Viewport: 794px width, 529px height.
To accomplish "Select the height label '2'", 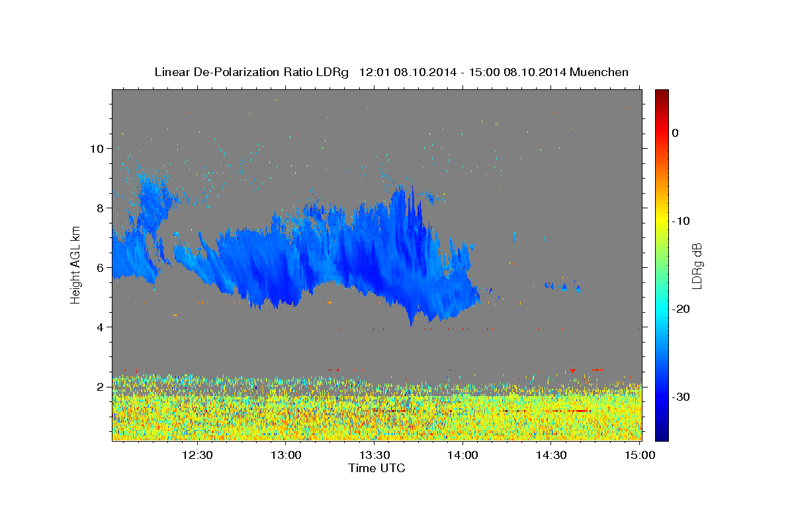I will [100, 386].
